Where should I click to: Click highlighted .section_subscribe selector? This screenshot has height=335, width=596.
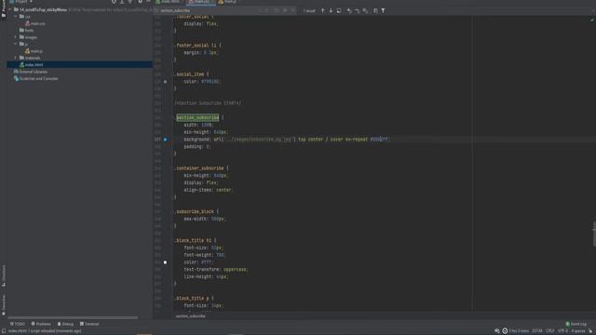197,117
